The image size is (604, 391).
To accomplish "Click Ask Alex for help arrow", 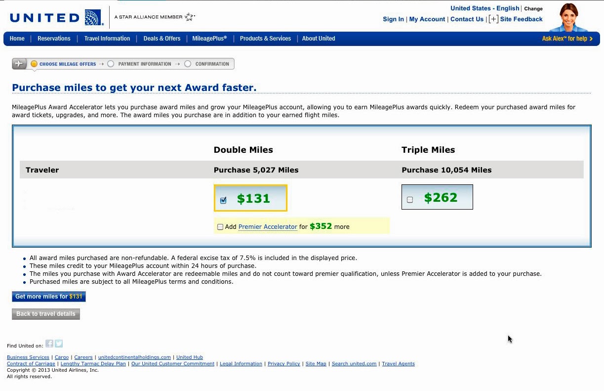I will (x=591, y=39).
